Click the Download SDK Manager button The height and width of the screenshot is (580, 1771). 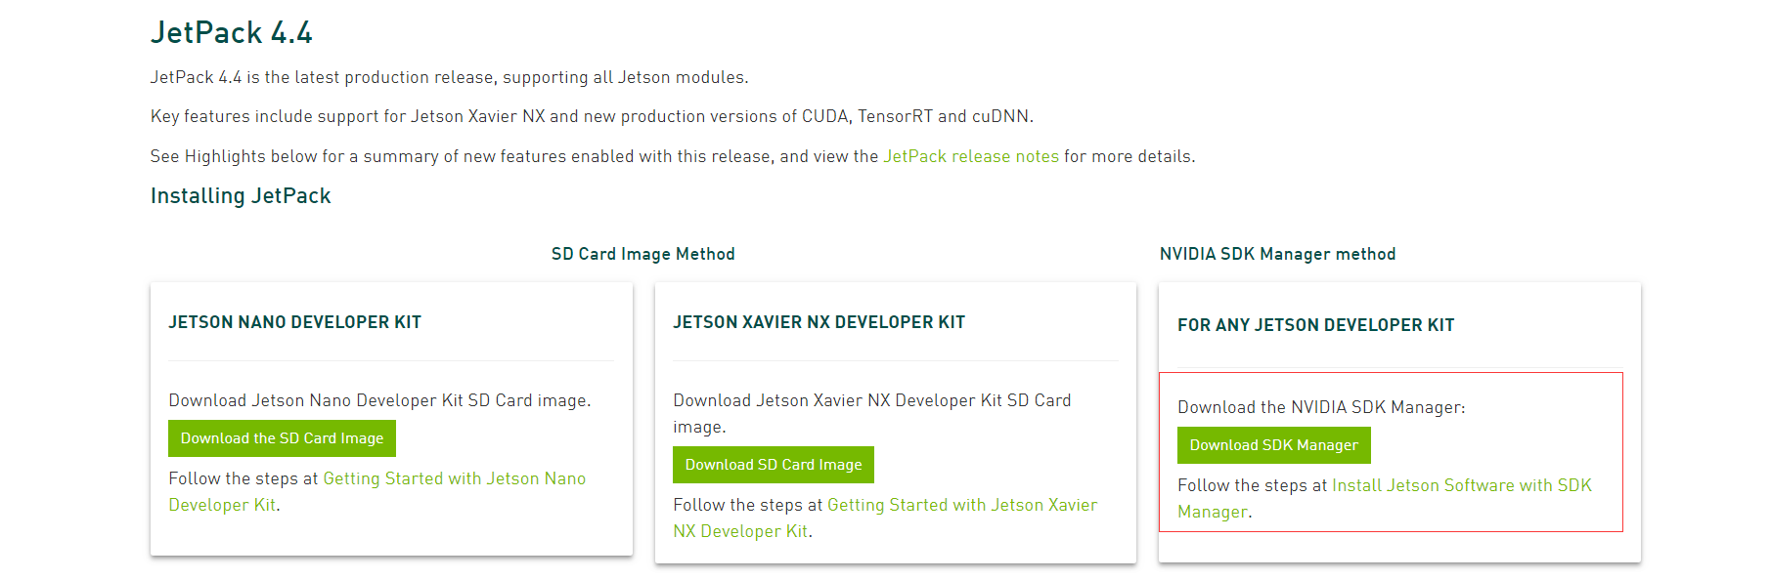tap(1273, 445)
